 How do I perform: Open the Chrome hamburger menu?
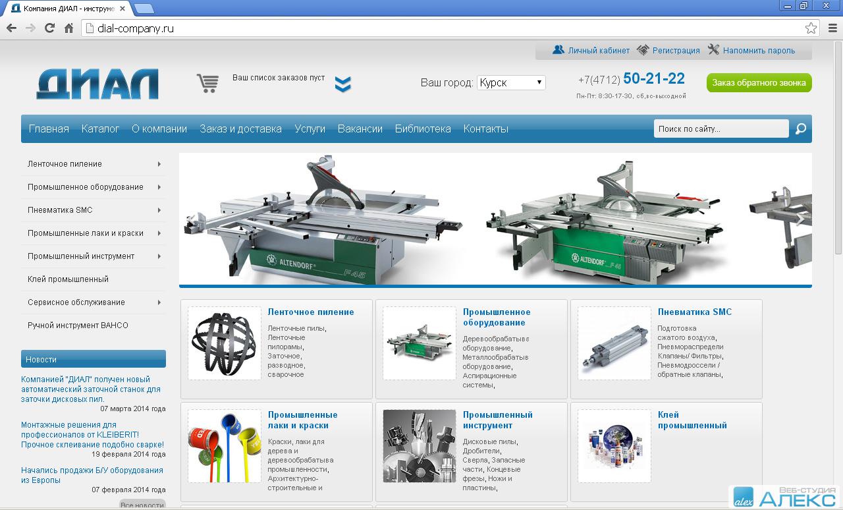832,28
